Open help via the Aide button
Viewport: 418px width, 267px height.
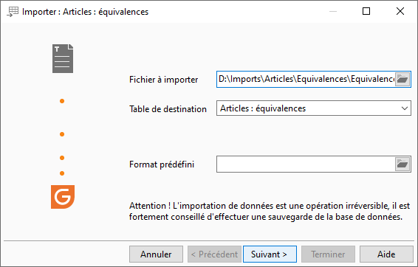point(386,254)
